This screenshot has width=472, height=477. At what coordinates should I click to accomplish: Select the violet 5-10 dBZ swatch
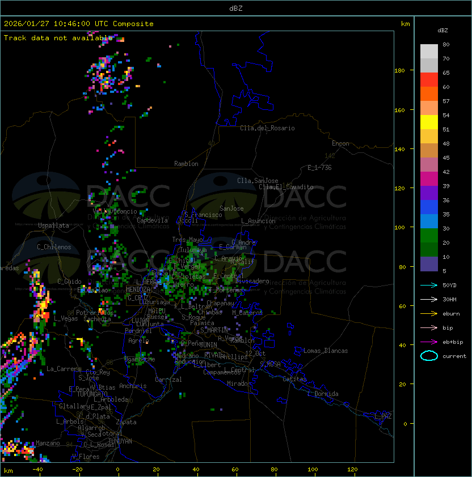[429, 264]
